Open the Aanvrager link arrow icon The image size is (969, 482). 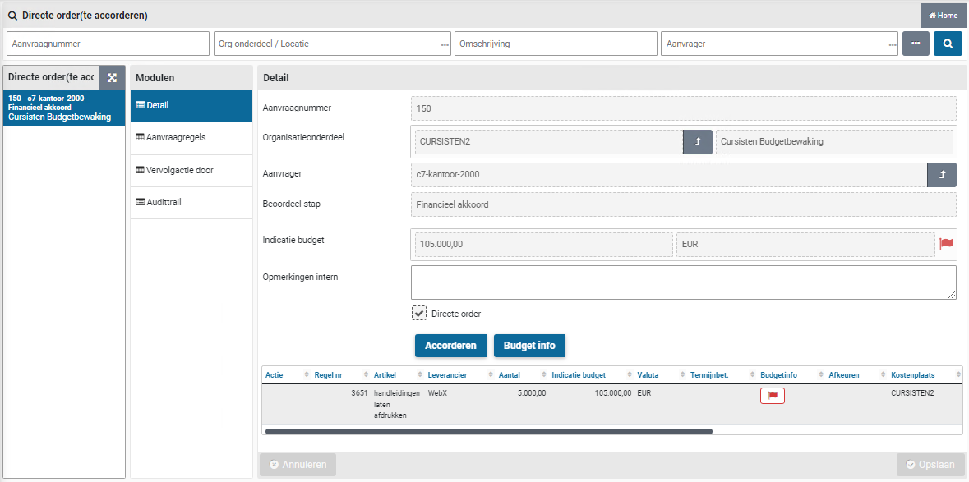[x=941, y=174]
